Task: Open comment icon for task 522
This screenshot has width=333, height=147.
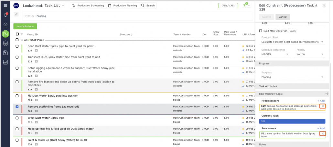Action: pos(36,122)
